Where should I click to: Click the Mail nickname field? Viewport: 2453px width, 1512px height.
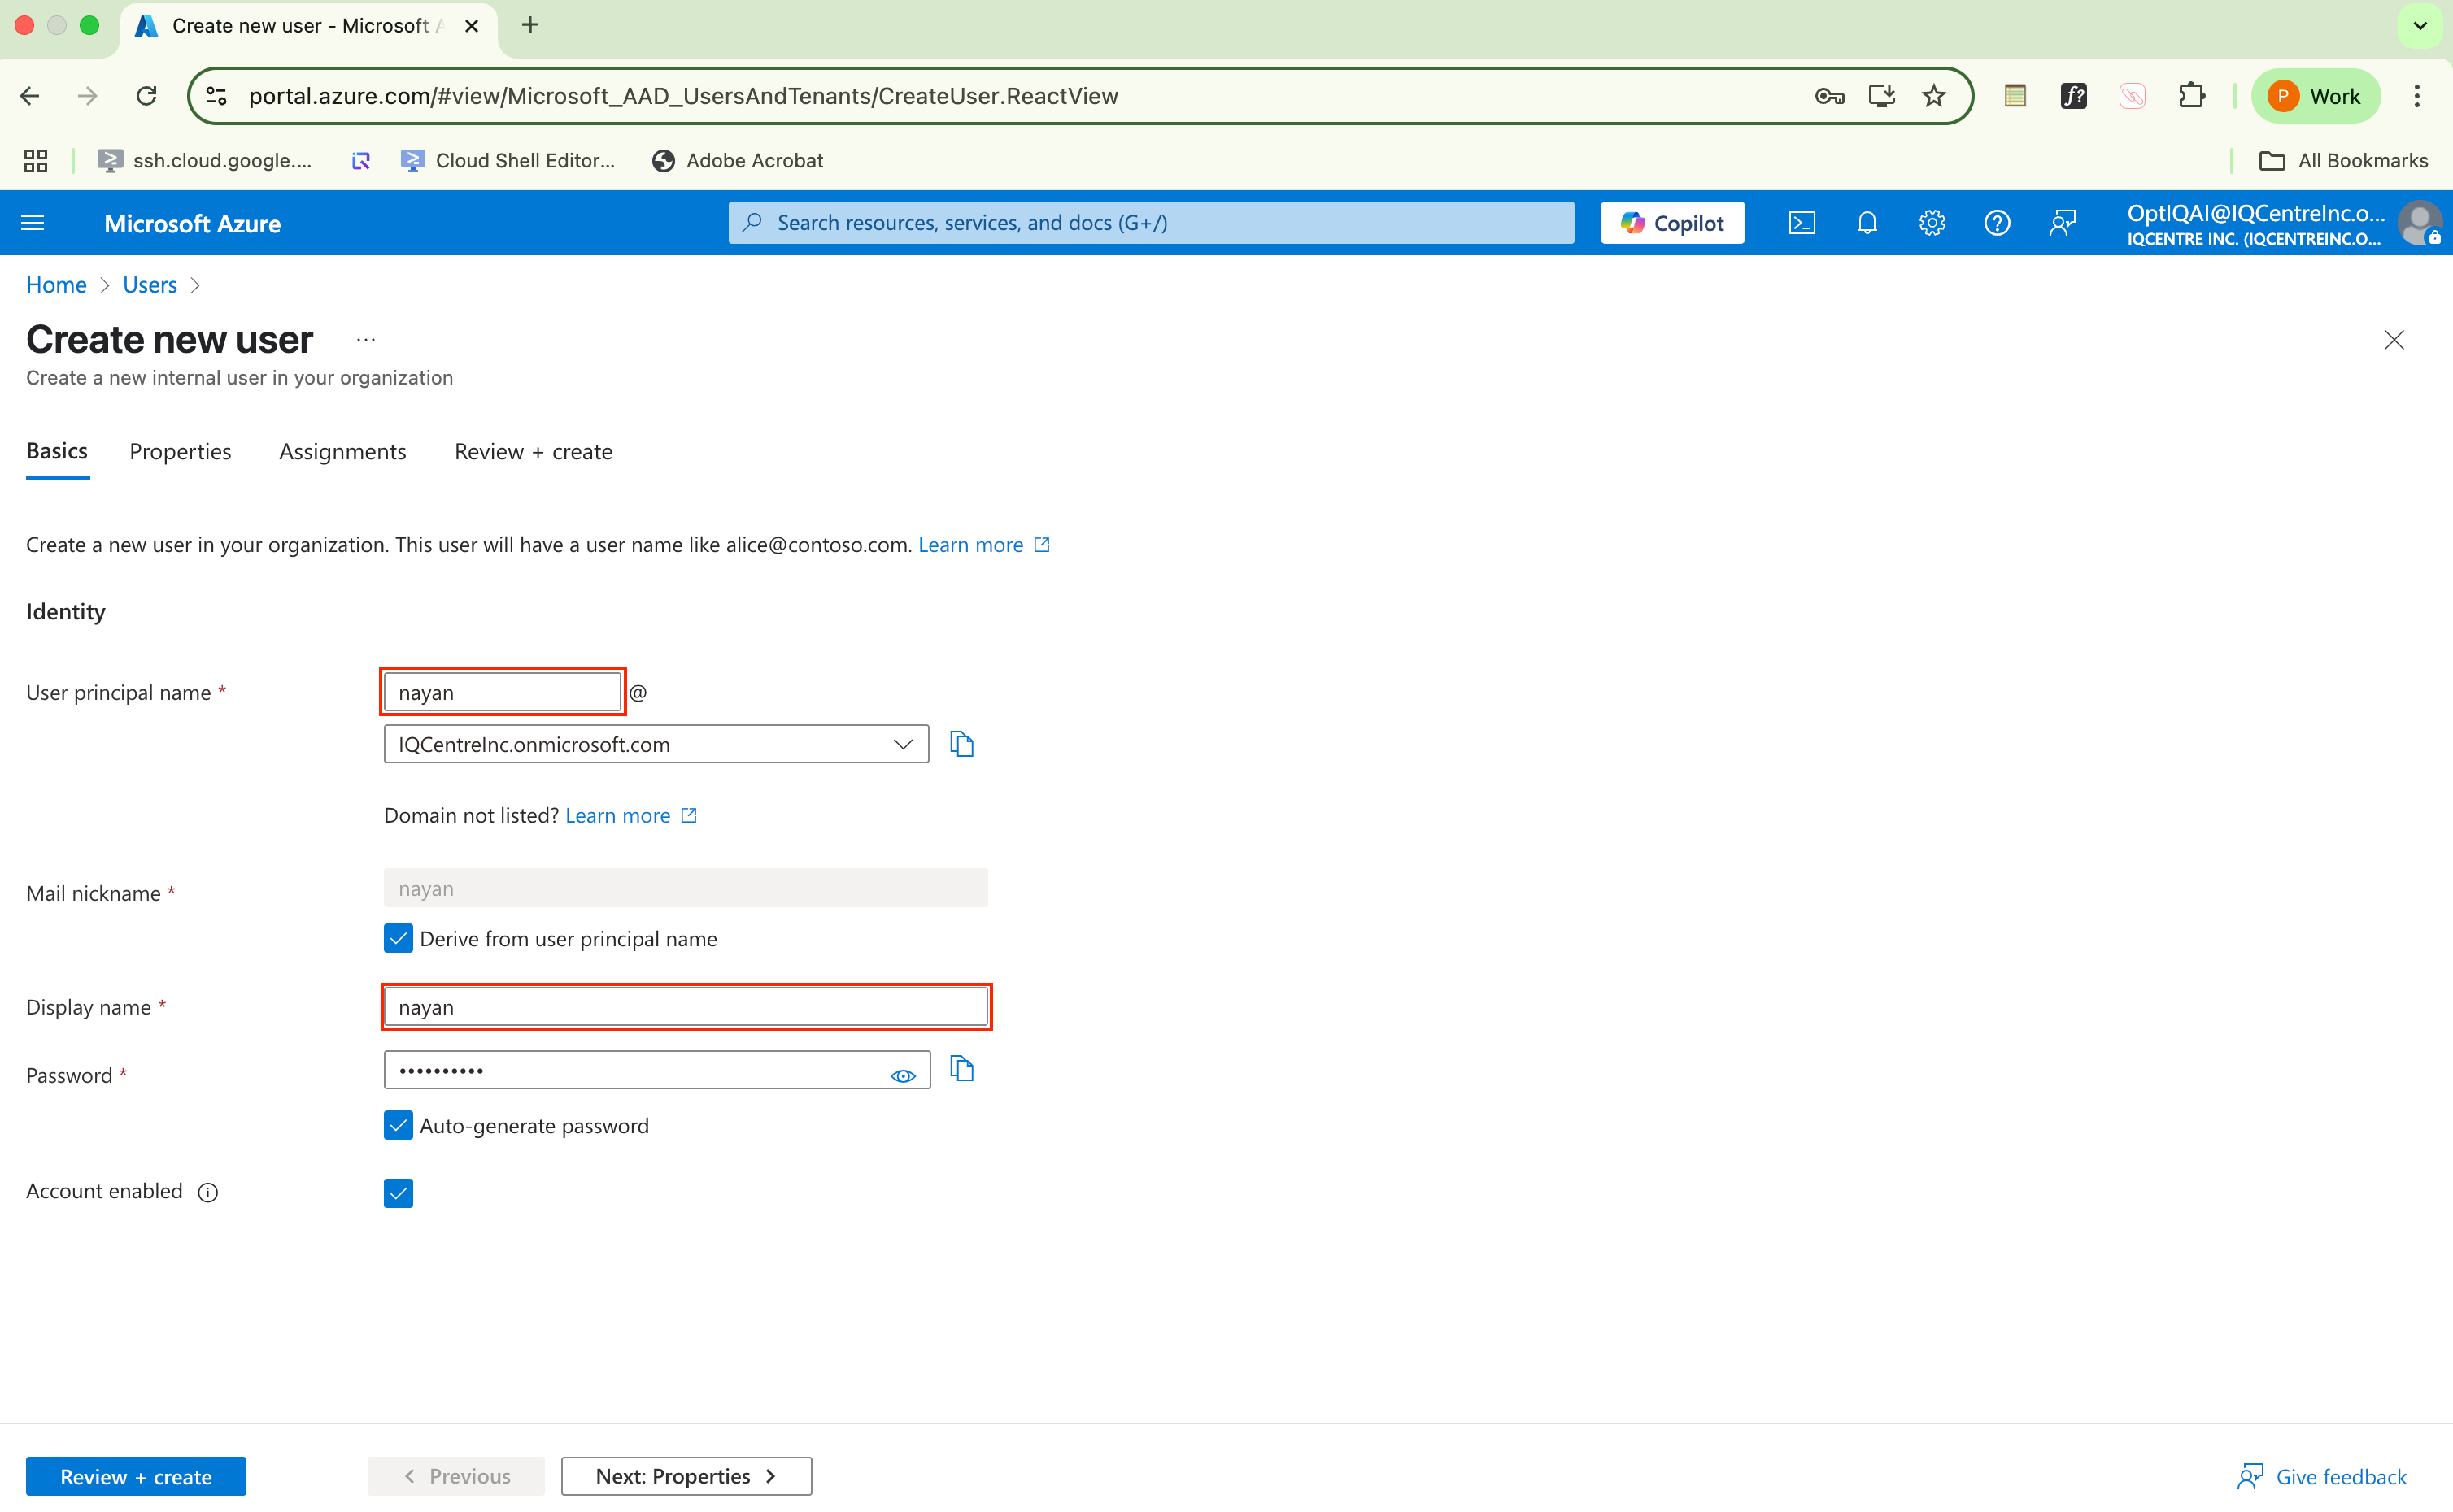pyautogui.click(x=686, y=888)
